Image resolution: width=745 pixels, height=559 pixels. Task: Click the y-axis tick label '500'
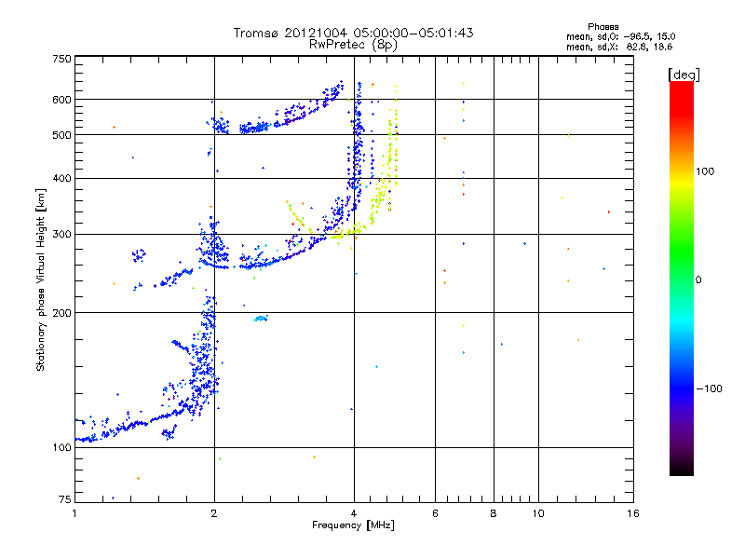point(61,135)
